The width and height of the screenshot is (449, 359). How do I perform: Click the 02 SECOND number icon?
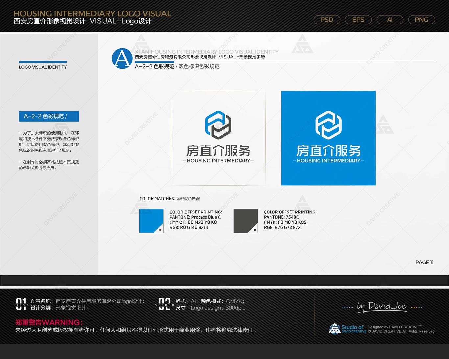pyautogui.click(x=164, y=304)
